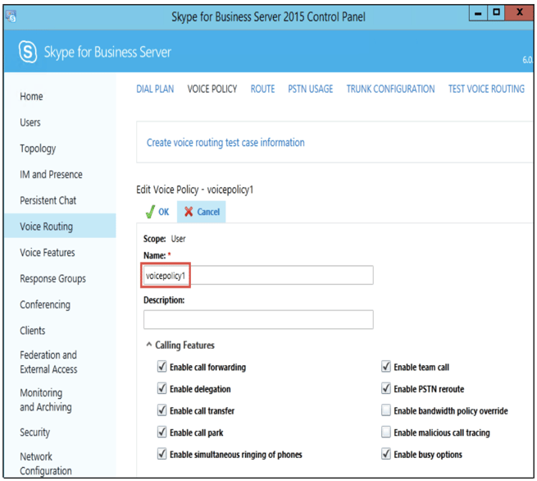Open IM and Presence section
Viewport: 537px width, 481px height.
51,175
